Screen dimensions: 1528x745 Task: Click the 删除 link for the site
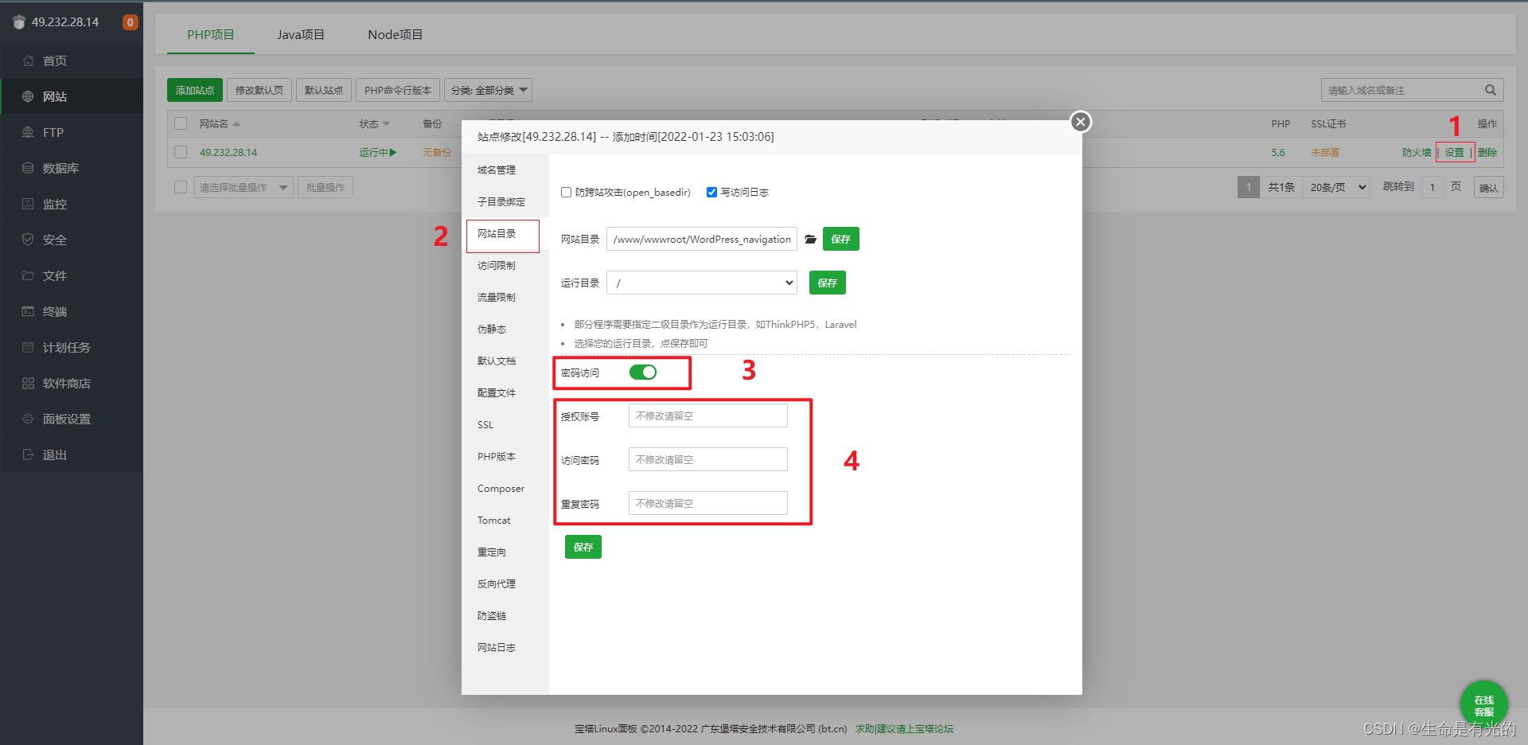pyautogui.click(x=1487, y=152)
